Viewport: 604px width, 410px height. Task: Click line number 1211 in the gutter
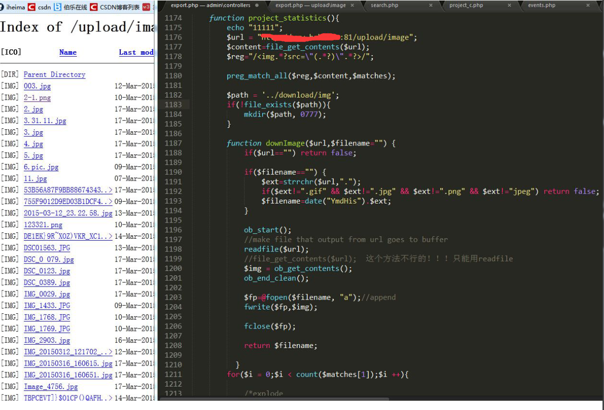coord(173,374)
